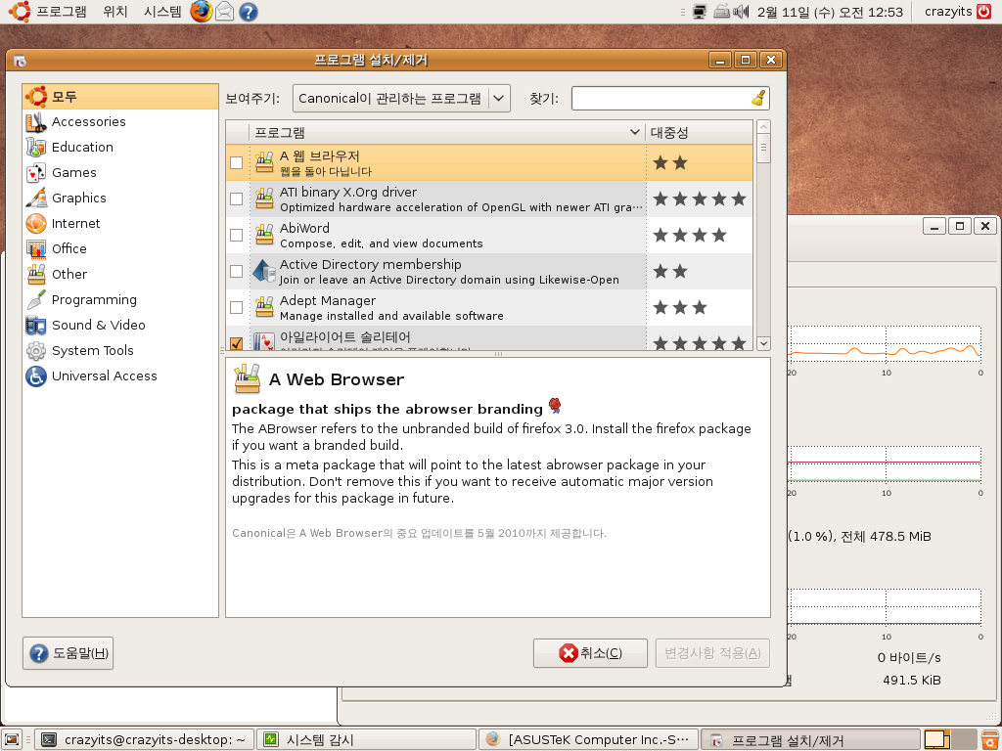The width and height of the screenshot is (1002, 751).
Task: Click the clear-search broom icon
Action: click(x=758, y=99)
